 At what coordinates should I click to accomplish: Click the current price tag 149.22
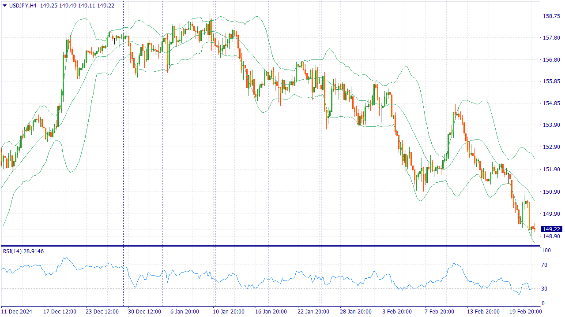(x=552, y=229)
